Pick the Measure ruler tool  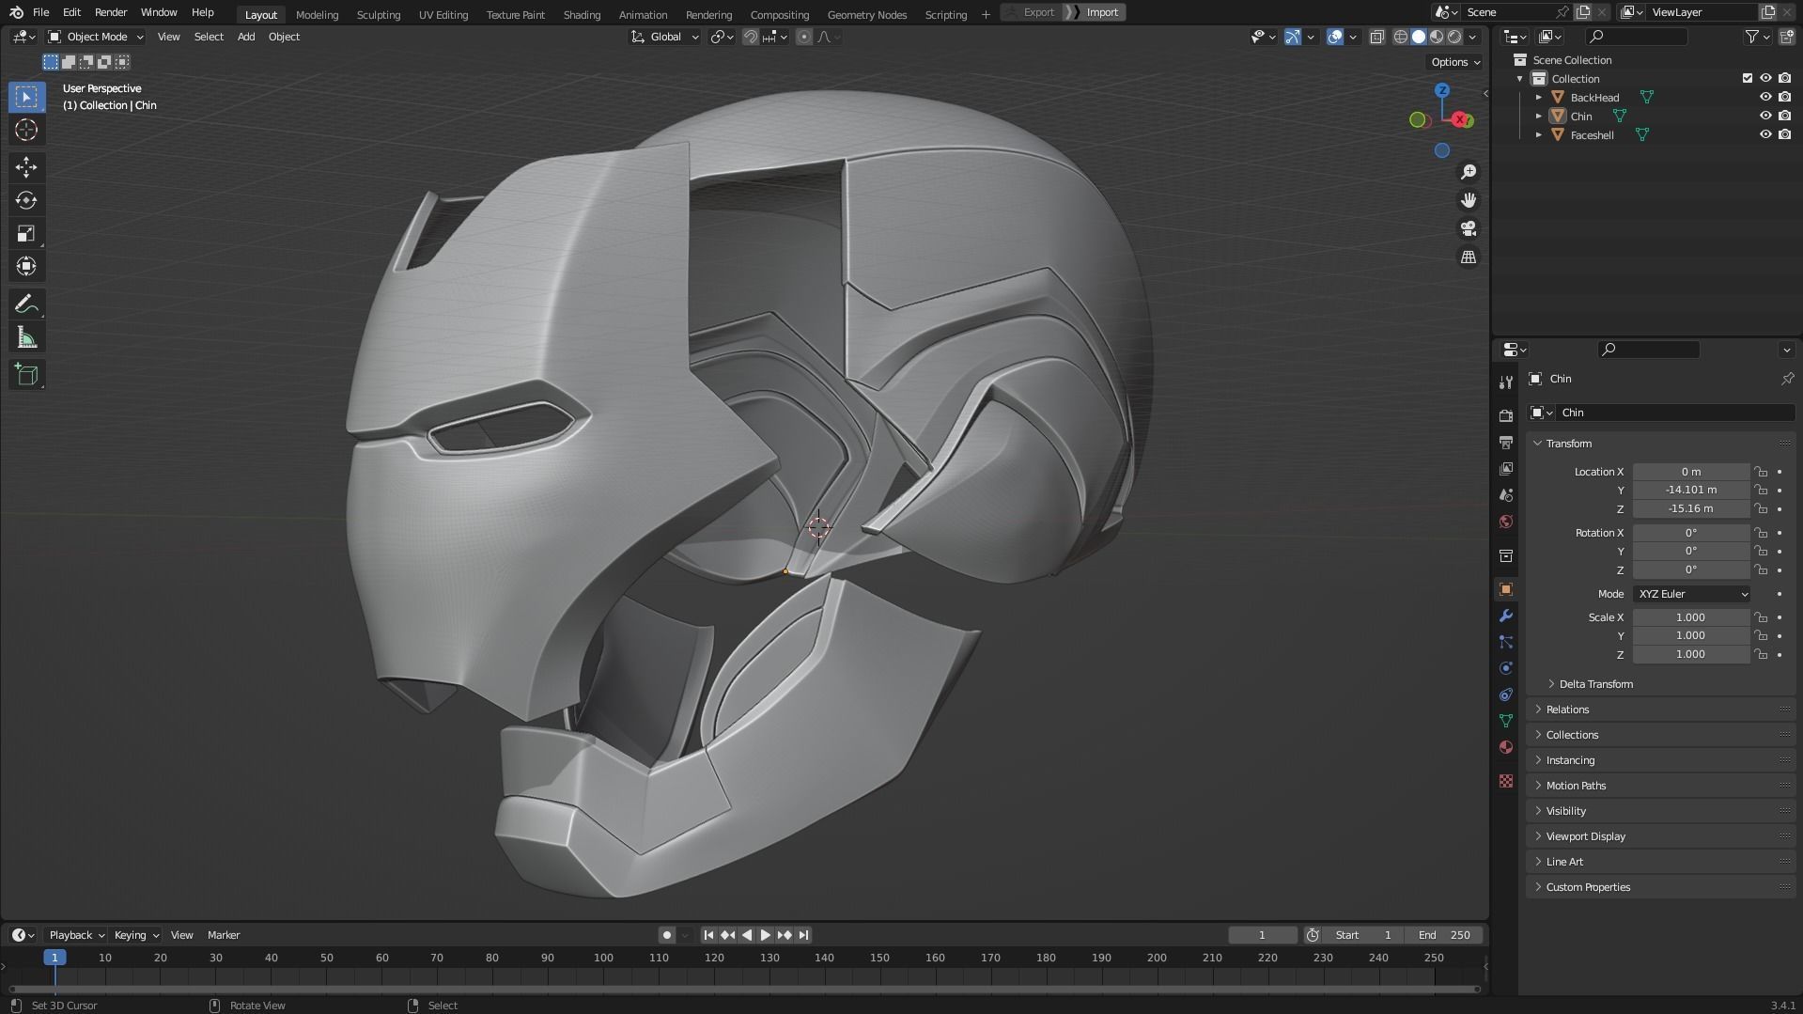coord(26,338)
